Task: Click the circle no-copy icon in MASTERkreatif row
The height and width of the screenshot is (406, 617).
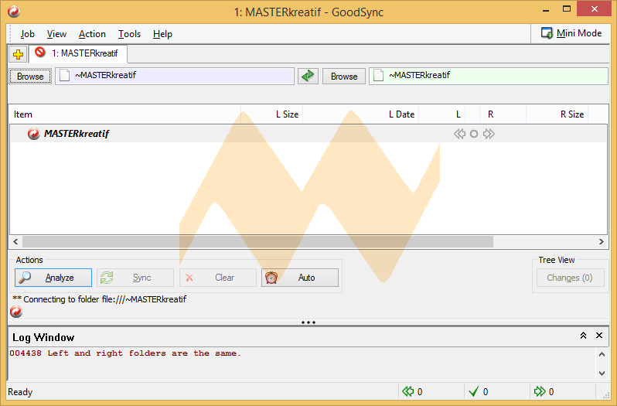Action: click(x=474, y=134)
